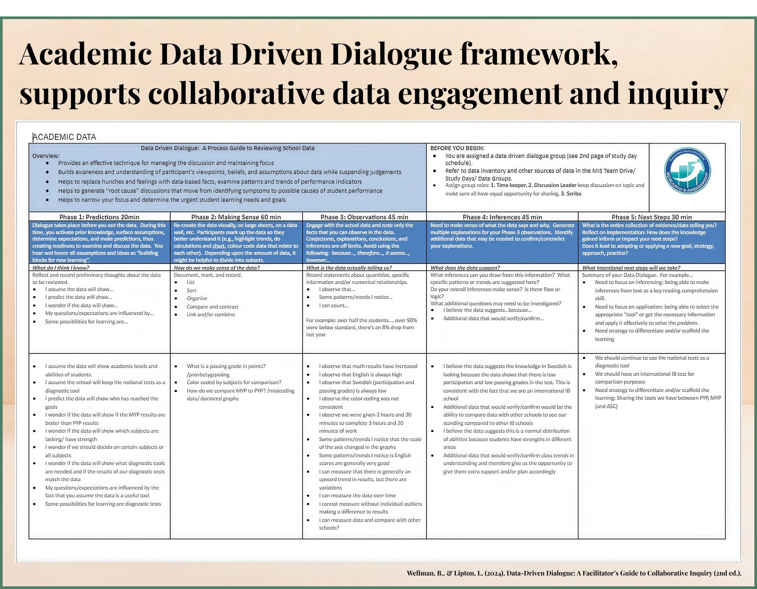Click 'What intentional next steps will we take?'

(x=631, y=268)
